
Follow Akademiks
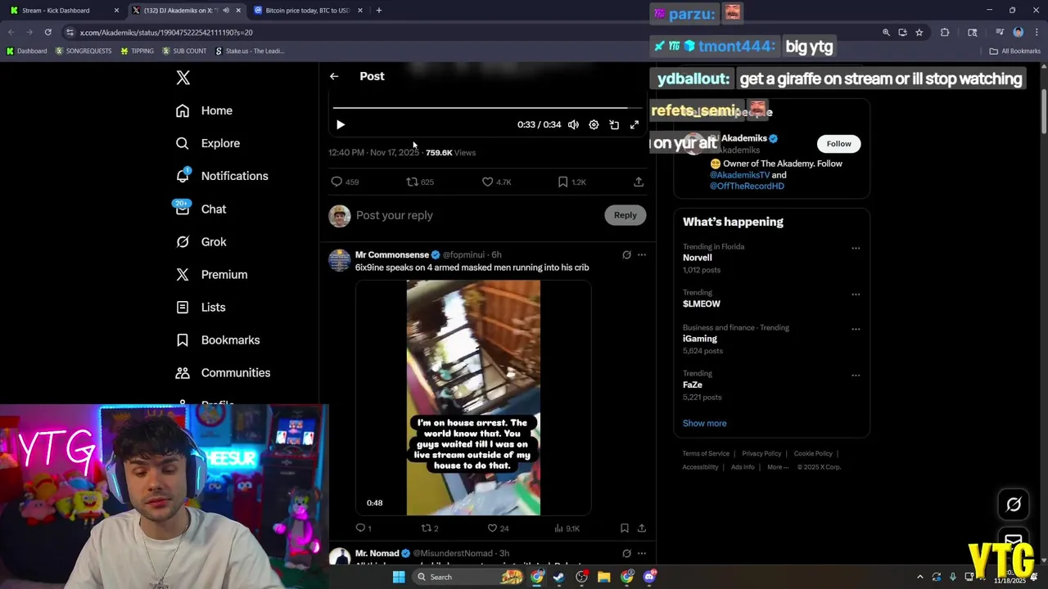(x=838, y=144)
